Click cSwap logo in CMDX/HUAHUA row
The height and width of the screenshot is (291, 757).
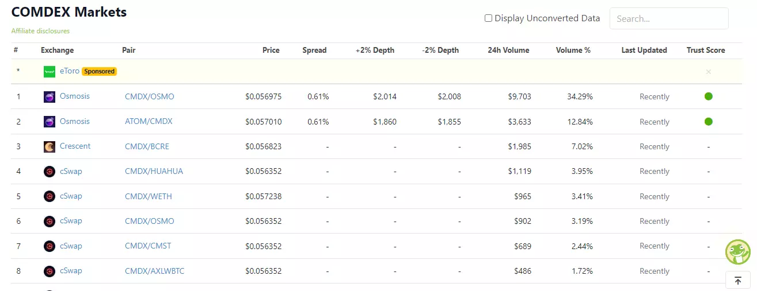click(50, 172)
